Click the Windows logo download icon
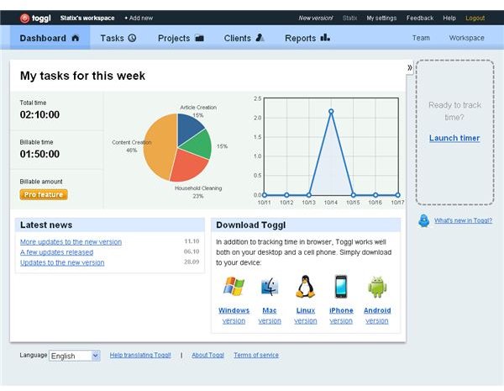The width and height of the screenshot is (504, 391). (234, 286)
